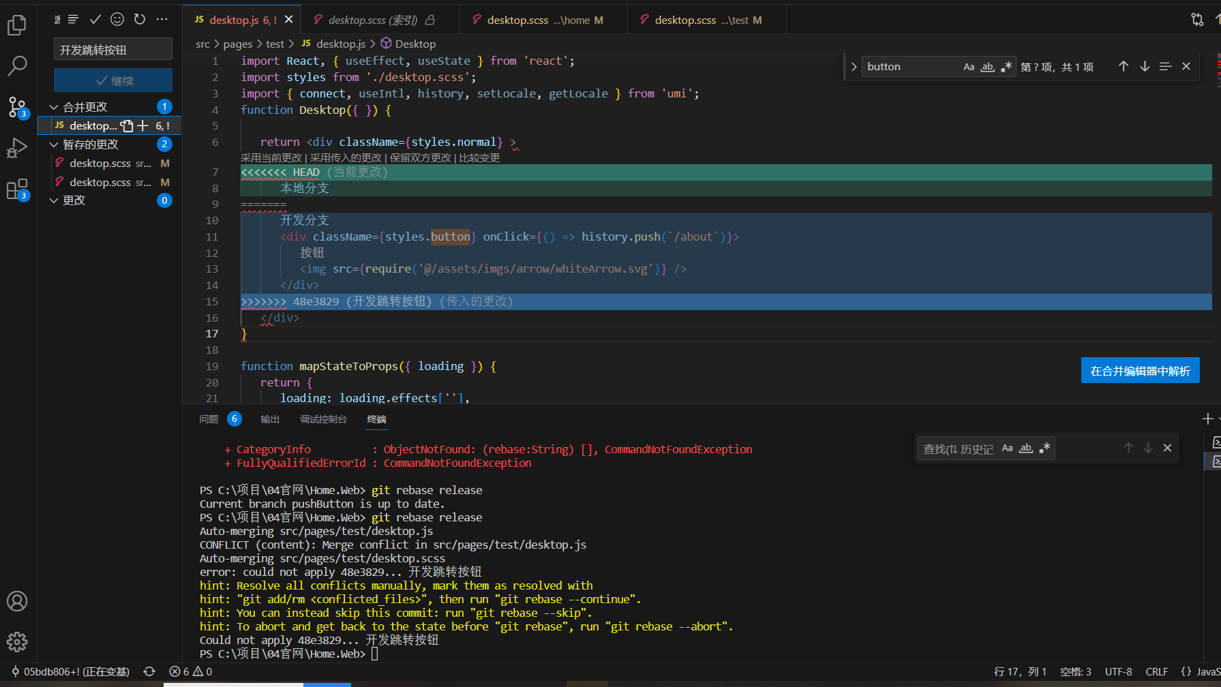Click 比较变更 code lens link

tap(479, 157)
